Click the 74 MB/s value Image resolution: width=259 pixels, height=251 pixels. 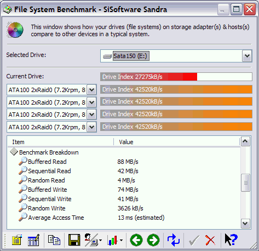point(128,190)
